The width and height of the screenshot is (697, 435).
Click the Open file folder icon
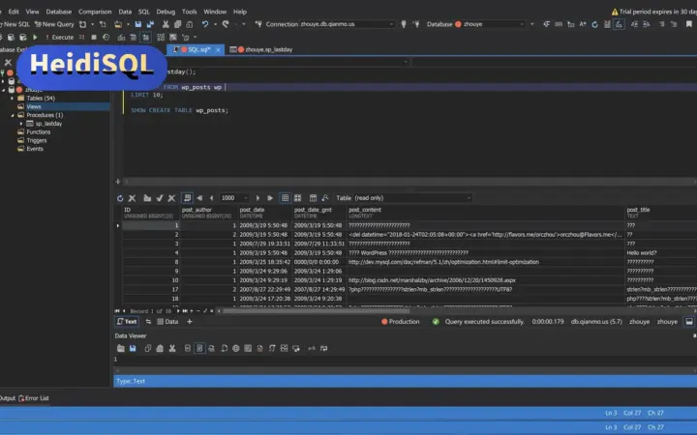pos(118,24)
